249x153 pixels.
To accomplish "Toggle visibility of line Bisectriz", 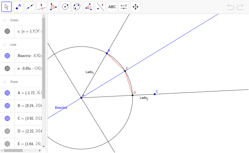I will pyautogui.click(x=7, y=56).
